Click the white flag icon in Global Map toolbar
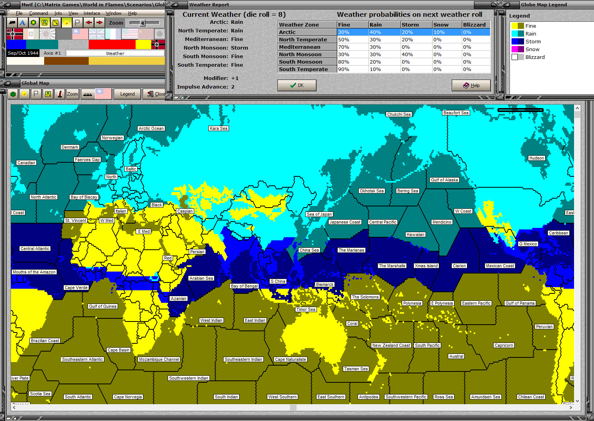Viewport: 594px width, 421px height. coord(36,94)
